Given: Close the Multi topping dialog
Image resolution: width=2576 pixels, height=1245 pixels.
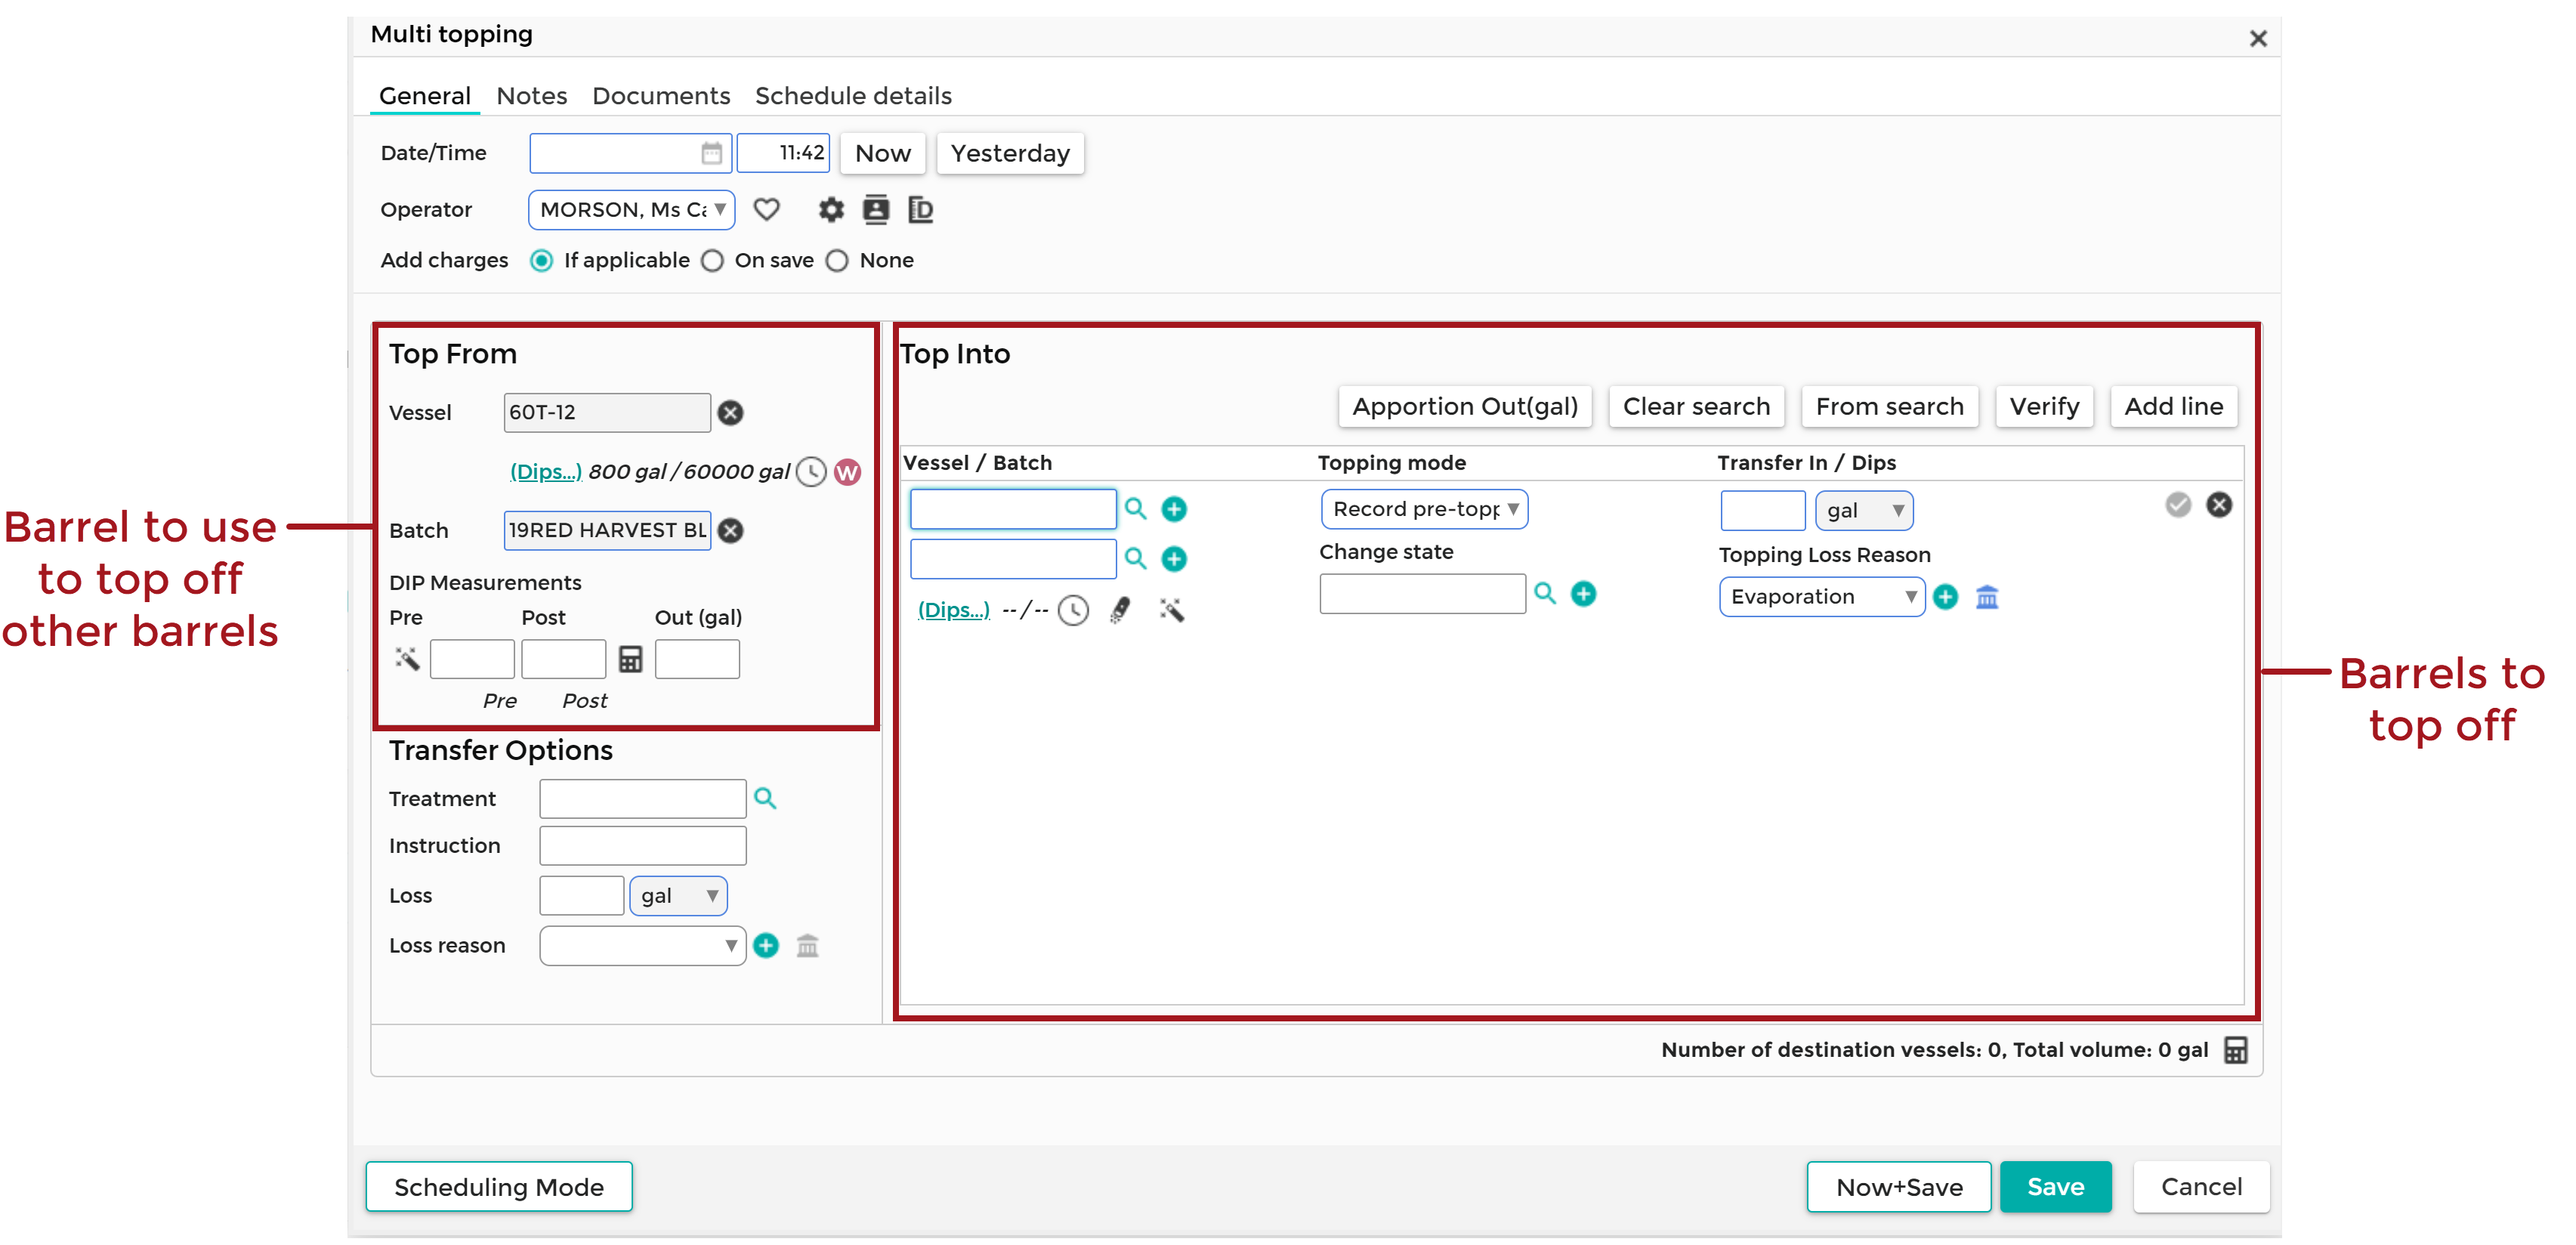Looking at the screenshot, I should pos(2257,38).
